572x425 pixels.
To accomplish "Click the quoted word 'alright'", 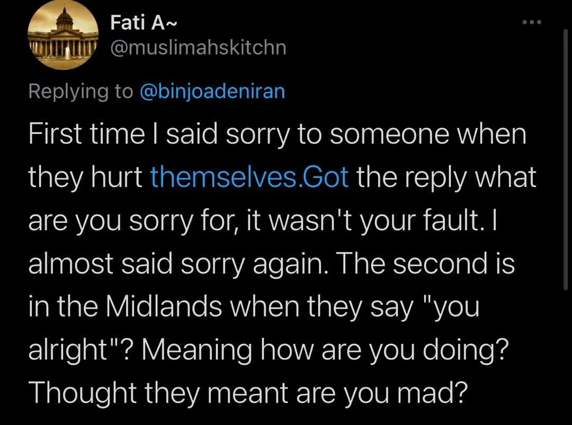I will [67, 350].
